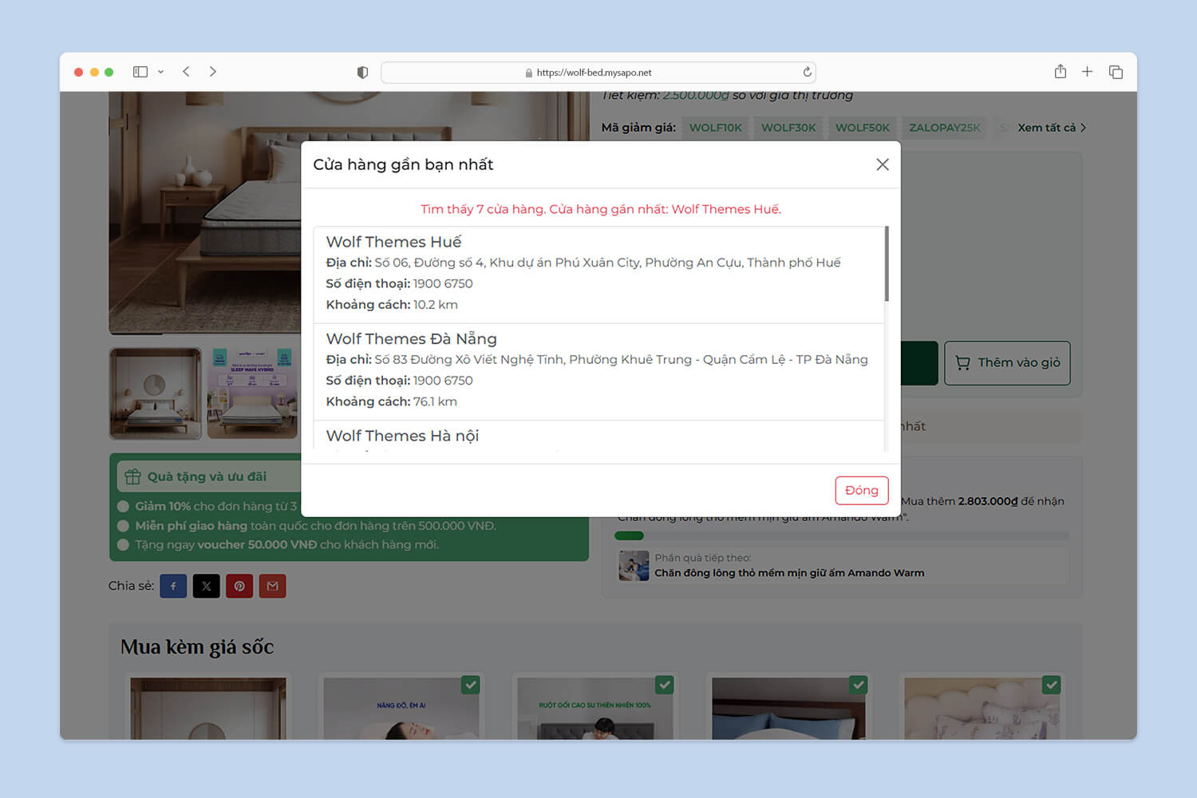Open the purple Sleep Wave Hybrid thumbnail
The image size is (1197, 798).
click(x=252, y=393)
